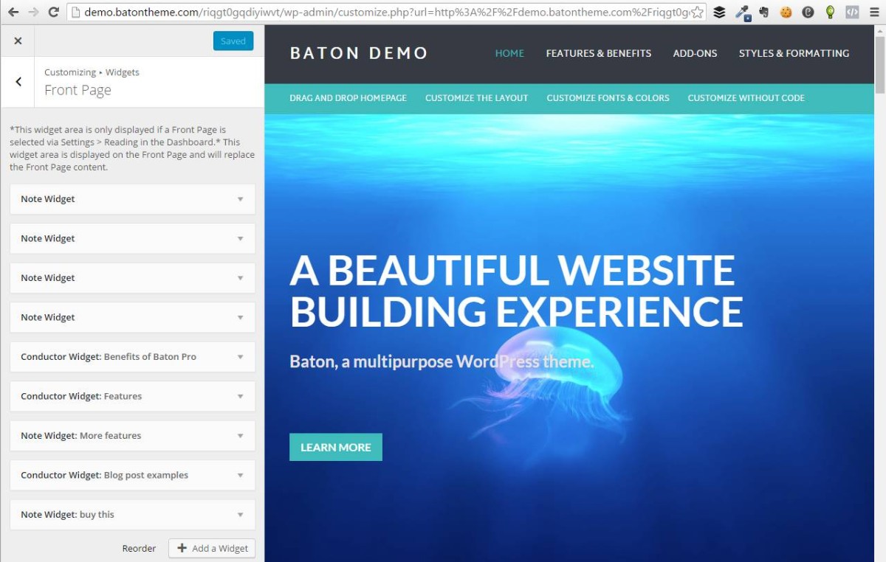Activate the eyedropper color picker extension
Image resolution: width=886 pixels, height=562 pixels.
742,12
